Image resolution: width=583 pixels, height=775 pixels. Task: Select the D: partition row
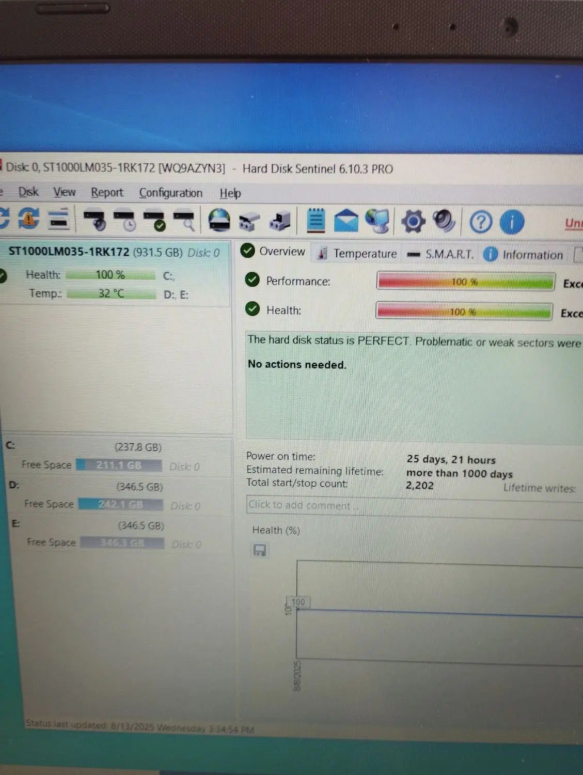[x=118, y=495]
